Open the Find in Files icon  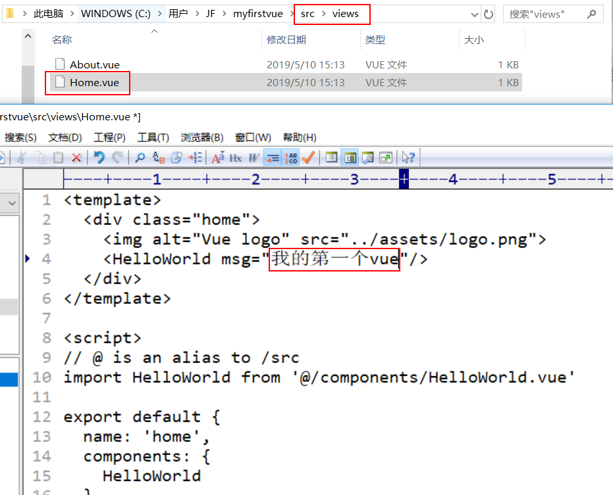(176, 158)
